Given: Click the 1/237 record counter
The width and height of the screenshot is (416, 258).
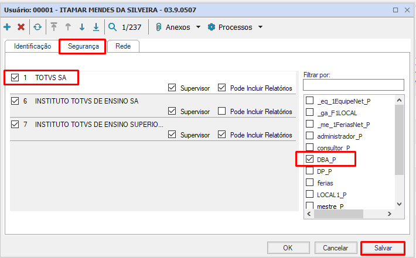Looking at the screenshot, I should (132, 27).
